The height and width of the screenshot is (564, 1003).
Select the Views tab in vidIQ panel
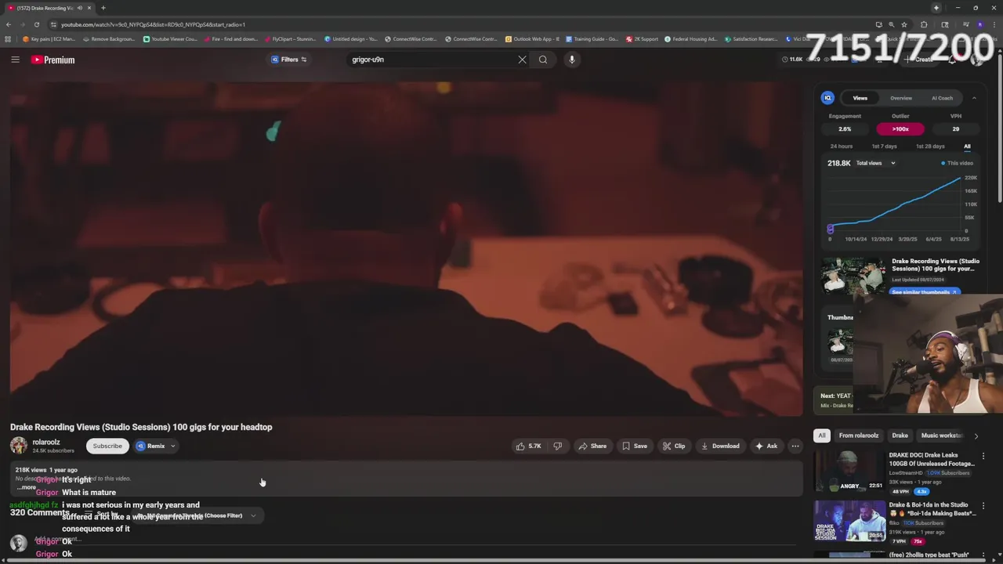(860, 98)
